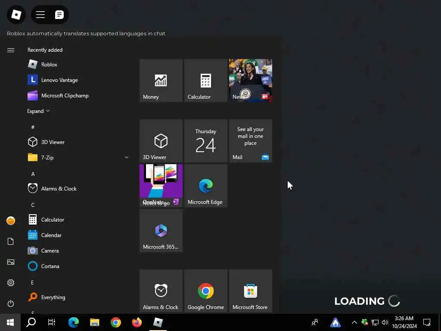Screen dimensions: 441x331
Task: Jump to letter A section header
Action: pyautogui.click(x=33, y=174)
